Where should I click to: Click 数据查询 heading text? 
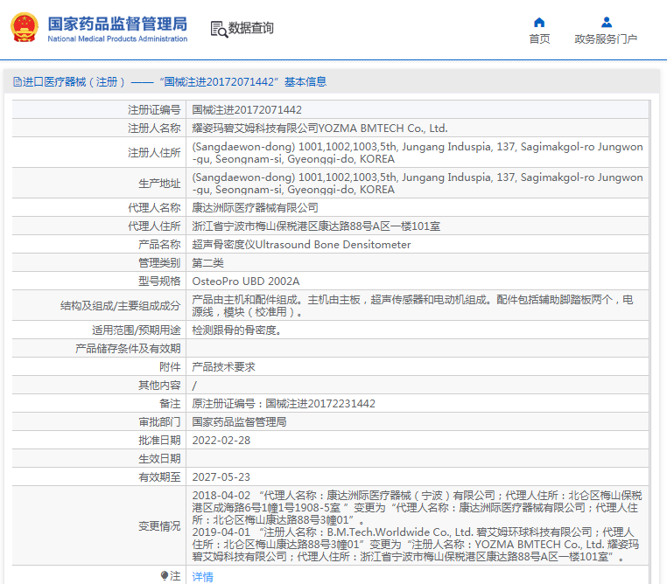pos(251,28)
